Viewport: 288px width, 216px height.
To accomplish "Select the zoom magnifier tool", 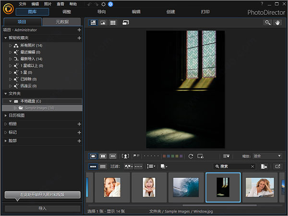I will pyautogui.click(x=268, y=23).
